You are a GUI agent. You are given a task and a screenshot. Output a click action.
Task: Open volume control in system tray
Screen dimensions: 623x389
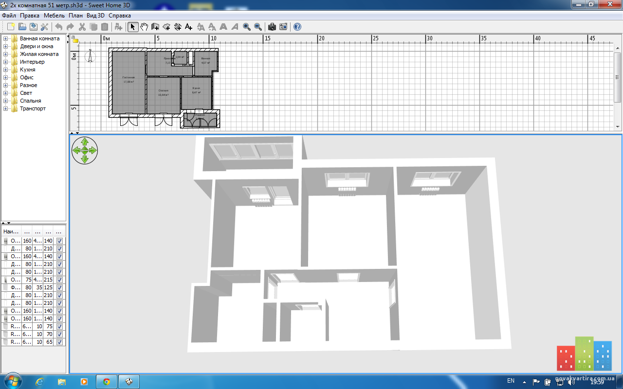[571, 382]
